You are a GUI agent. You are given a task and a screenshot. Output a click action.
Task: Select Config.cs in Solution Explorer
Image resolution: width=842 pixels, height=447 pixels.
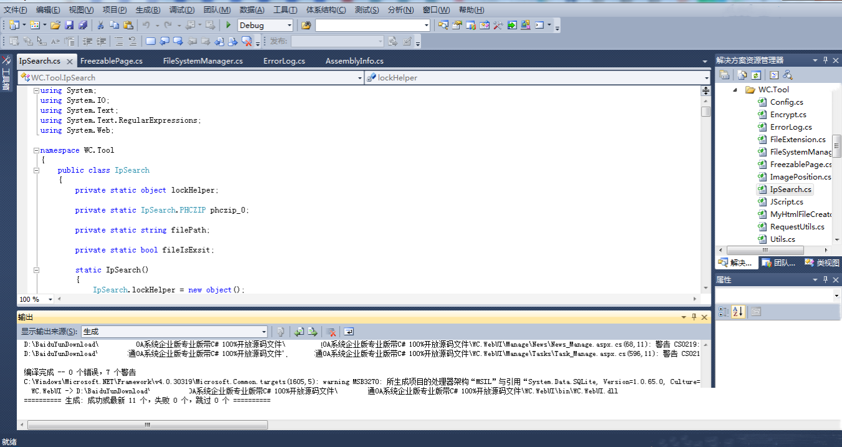[786, 102]
